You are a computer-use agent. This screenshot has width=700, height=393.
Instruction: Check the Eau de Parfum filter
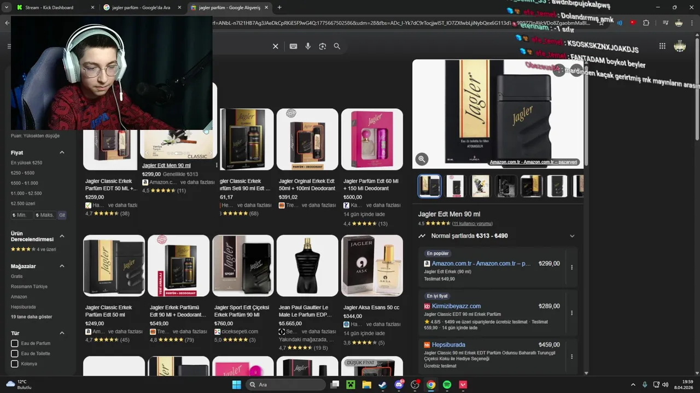coord(15,343)
